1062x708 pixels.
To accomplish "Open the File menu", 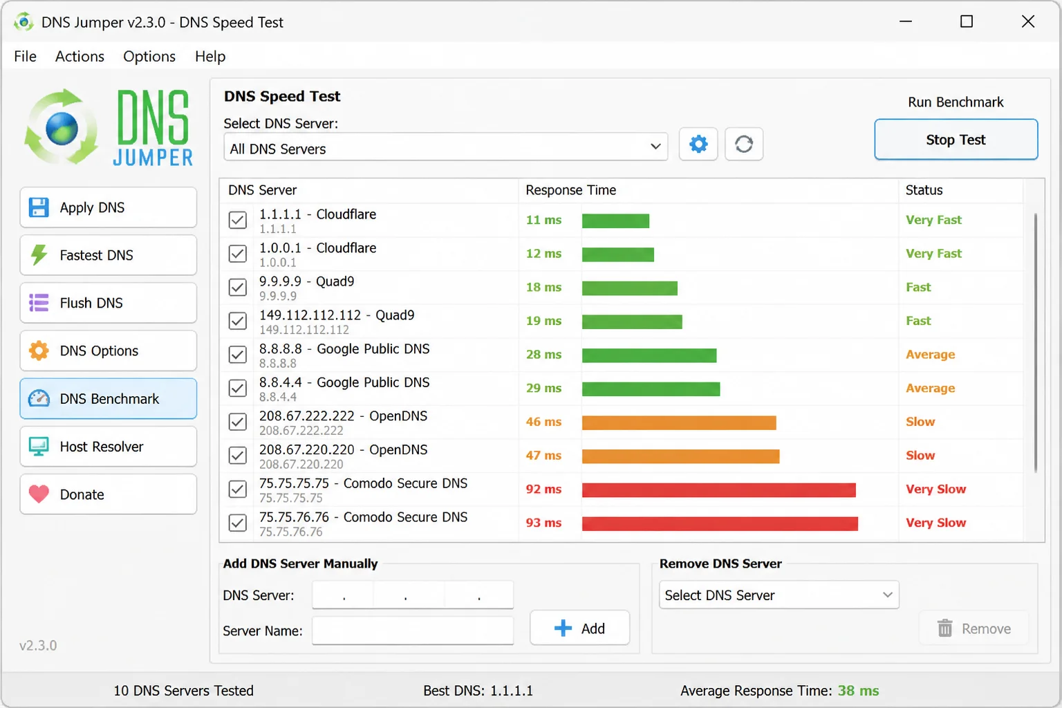I will pyautogui.click(x=25, y=56).
